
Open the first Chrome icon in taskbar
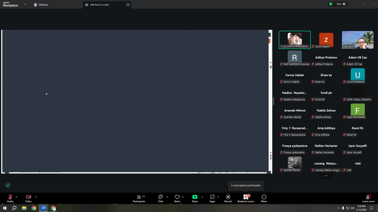tap(34, 208)
